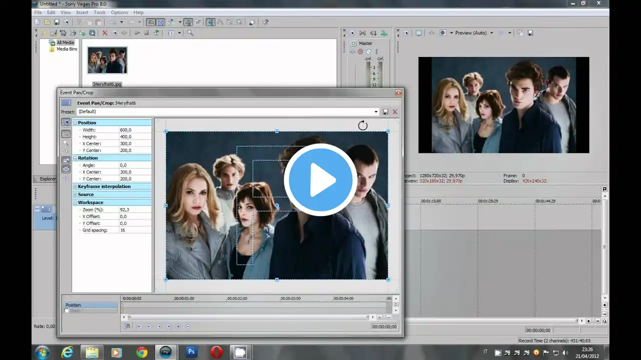Open the Preset dropdown list
641x360 pixels.
(376, 112)
